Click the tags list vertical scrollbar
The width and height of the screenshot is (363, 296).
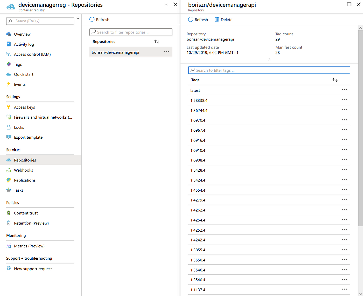tap(361, 128)
